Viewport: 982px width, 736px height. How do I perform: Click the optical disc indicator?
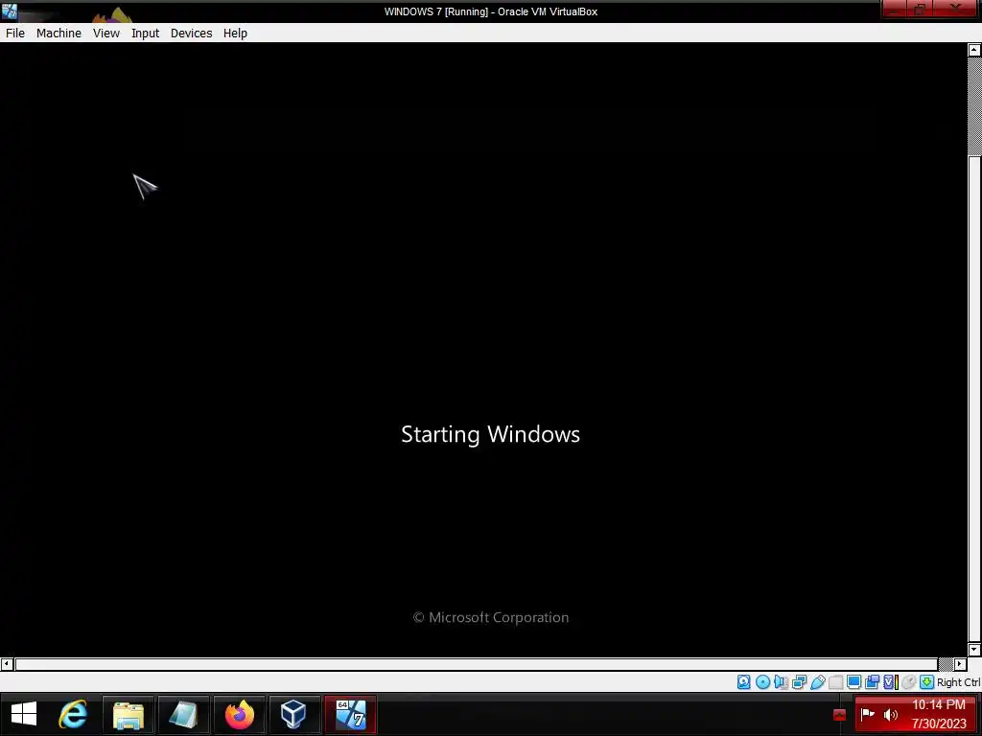tap(762, 682)
